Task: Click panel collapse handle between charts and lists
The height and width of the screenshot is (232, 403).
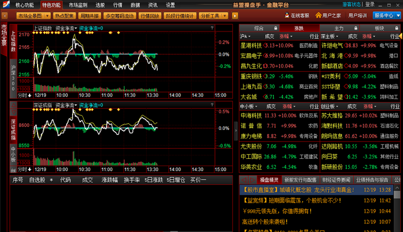Action: 236,130
